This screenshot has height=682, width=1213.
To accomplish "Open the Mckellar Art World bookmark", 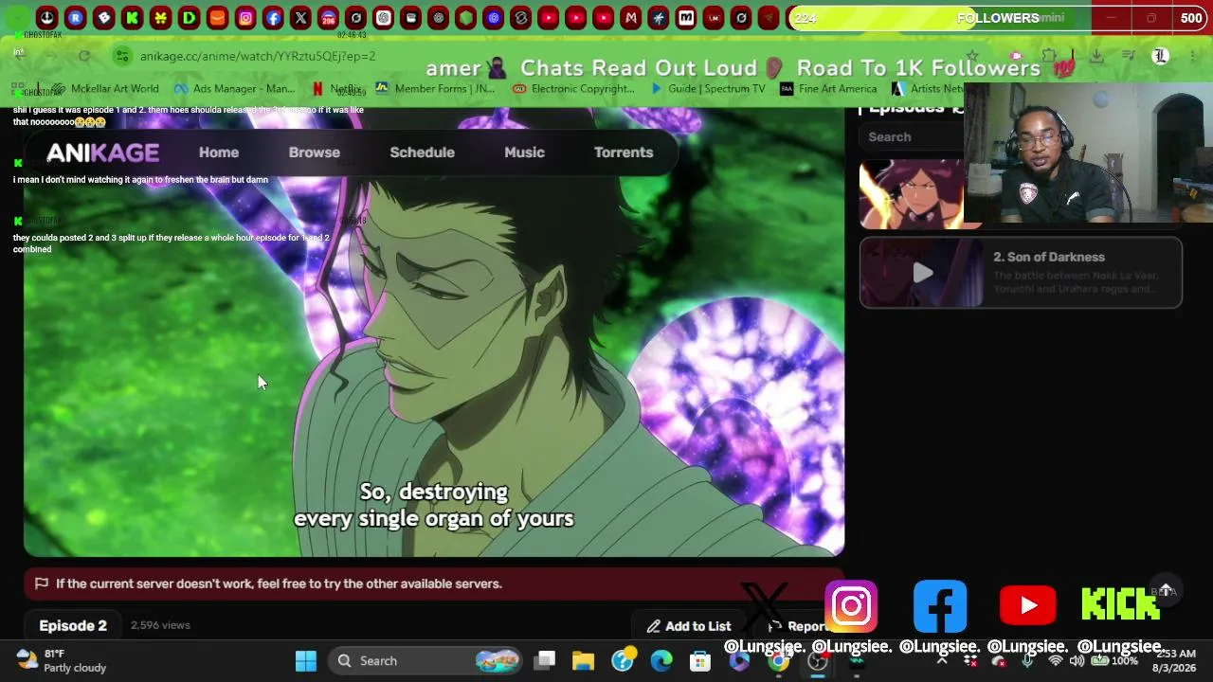I will click(104, 89).
